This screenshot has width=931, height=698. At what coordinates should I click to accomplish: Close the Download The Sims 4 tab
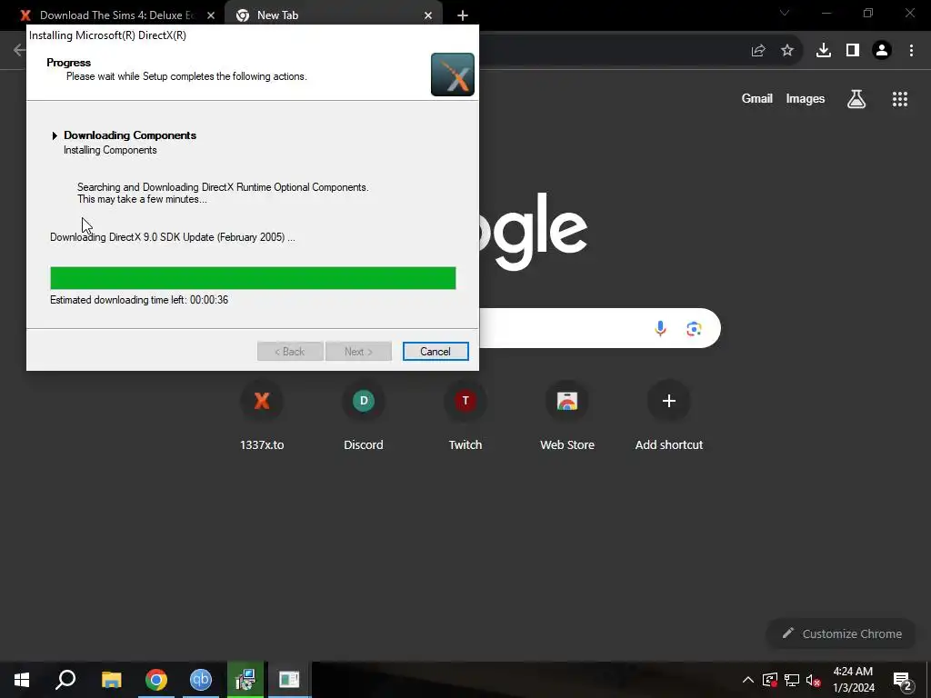(211, 15)
